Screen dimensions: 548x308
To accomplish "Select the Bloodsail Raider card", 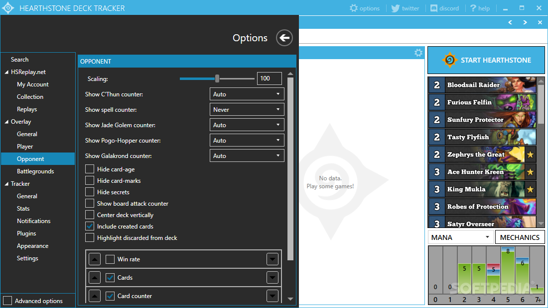I will (x=482, y=84).
